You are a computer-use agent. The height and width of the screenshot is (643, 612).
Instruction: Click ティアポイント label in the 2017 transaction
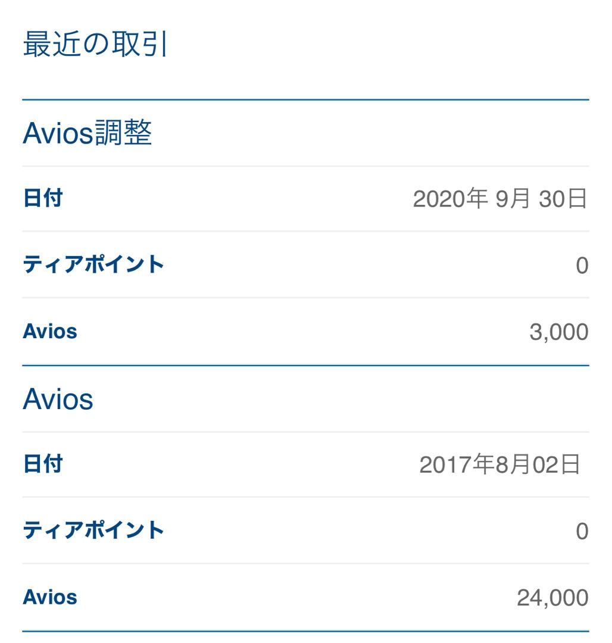tap(93, 530)
